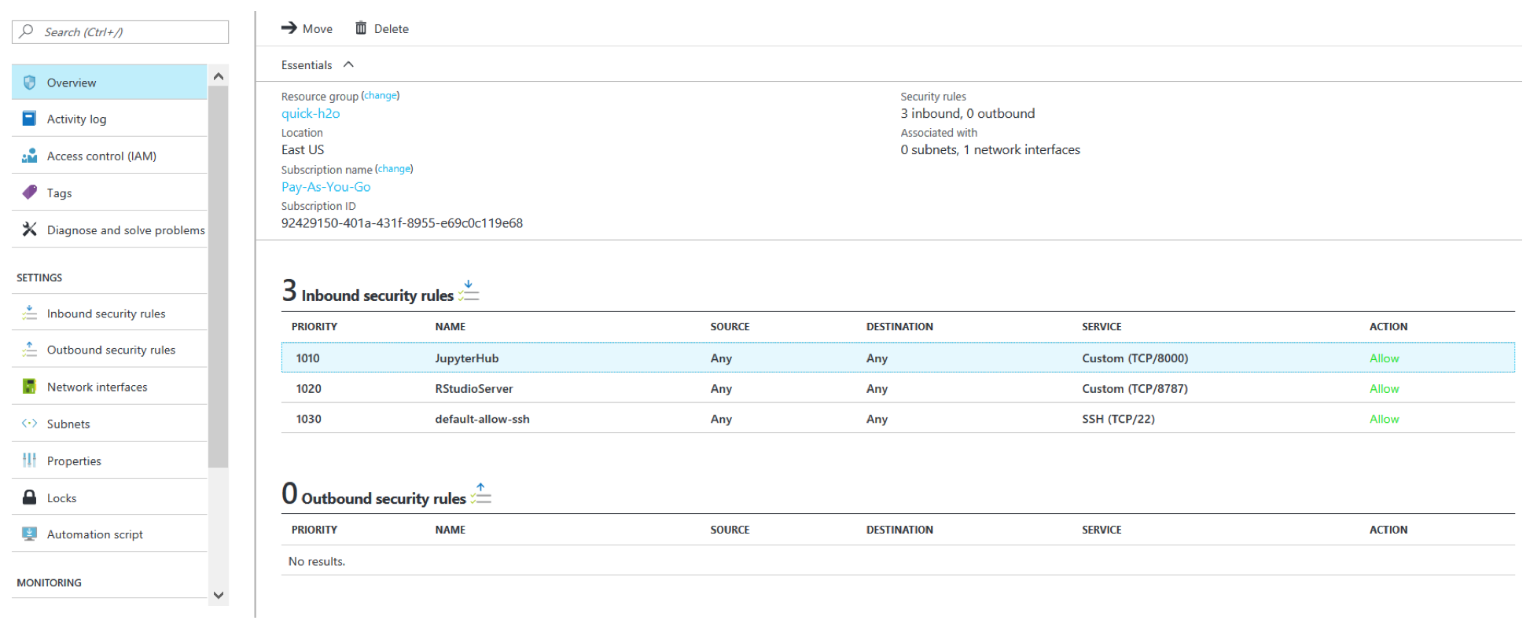Open Automation script in settings menu

[94, 534]
